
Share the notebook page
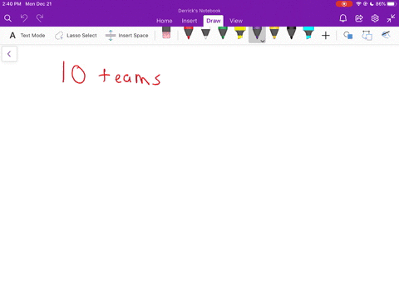coord(359,18)
